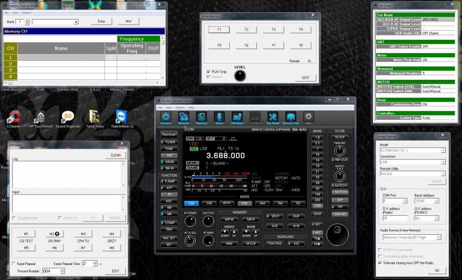
Task: Launch TeamViewer 11 from desktop
Action: pyautogui.click(x=122, y=119)
